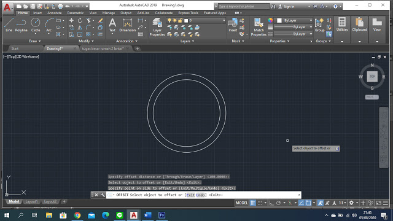
Task: Toggle isometric drafting in status bar
Action: point(290,203)
